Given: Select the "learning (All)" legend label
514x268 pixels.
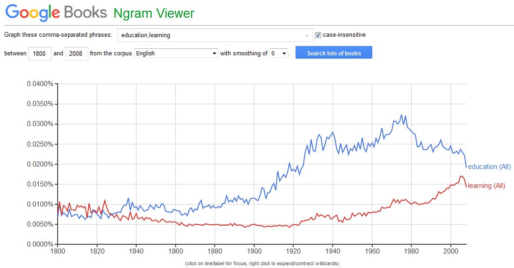Looking at the screenshot, I should coord(486,185).
